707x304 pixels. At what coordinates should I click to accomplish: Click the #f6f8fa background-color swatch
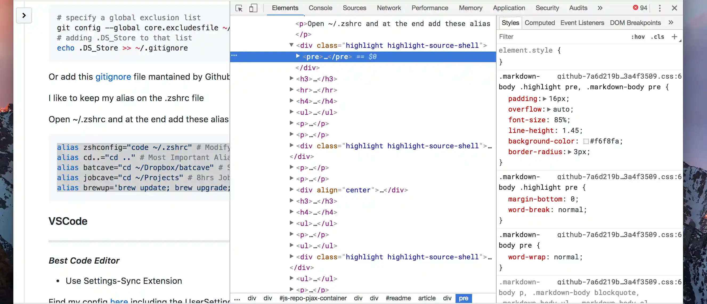point(586,141)
